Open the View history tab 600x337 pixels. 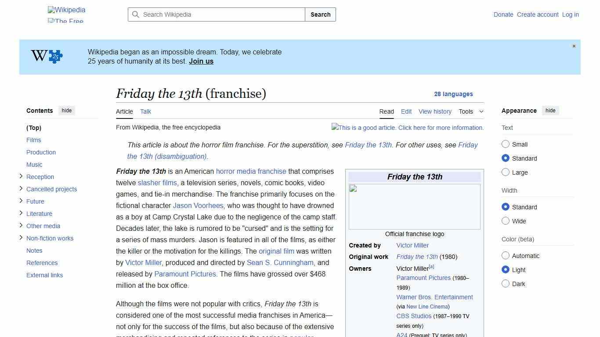click(x=435, y=111)
